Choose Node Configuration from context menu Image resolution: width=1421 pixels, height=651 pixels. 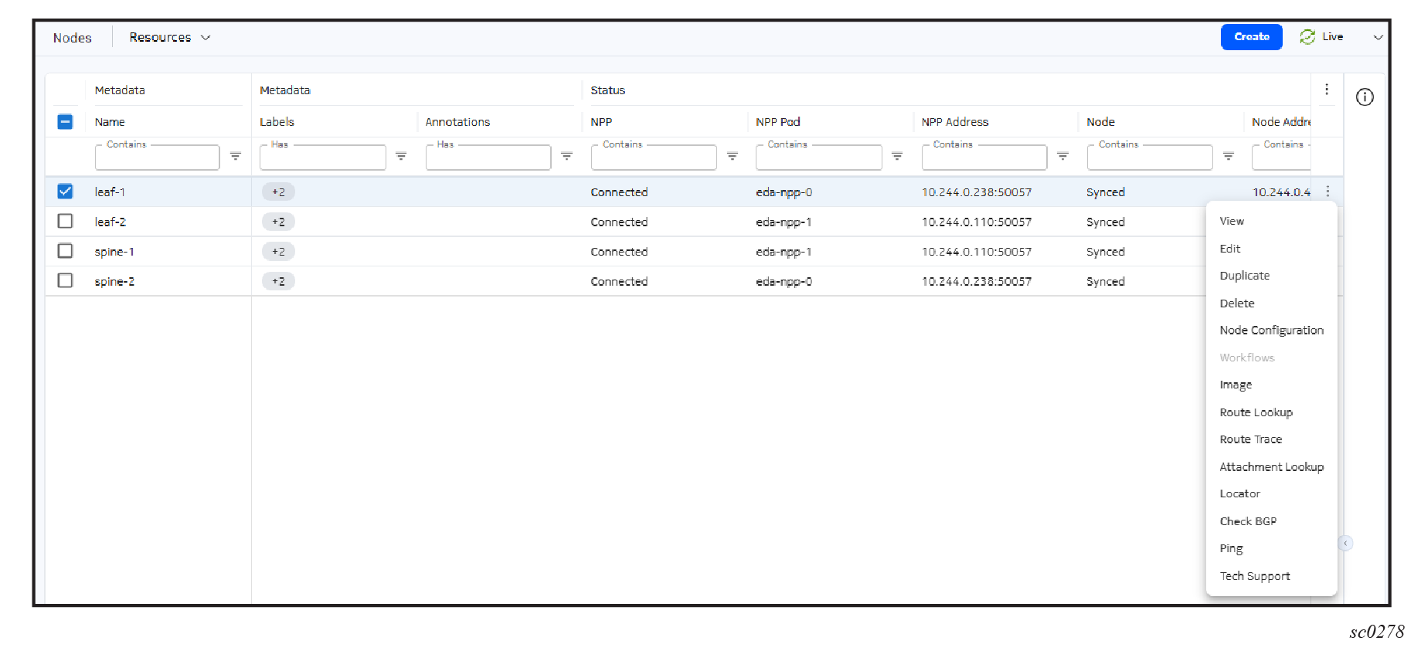[1271, 331]
